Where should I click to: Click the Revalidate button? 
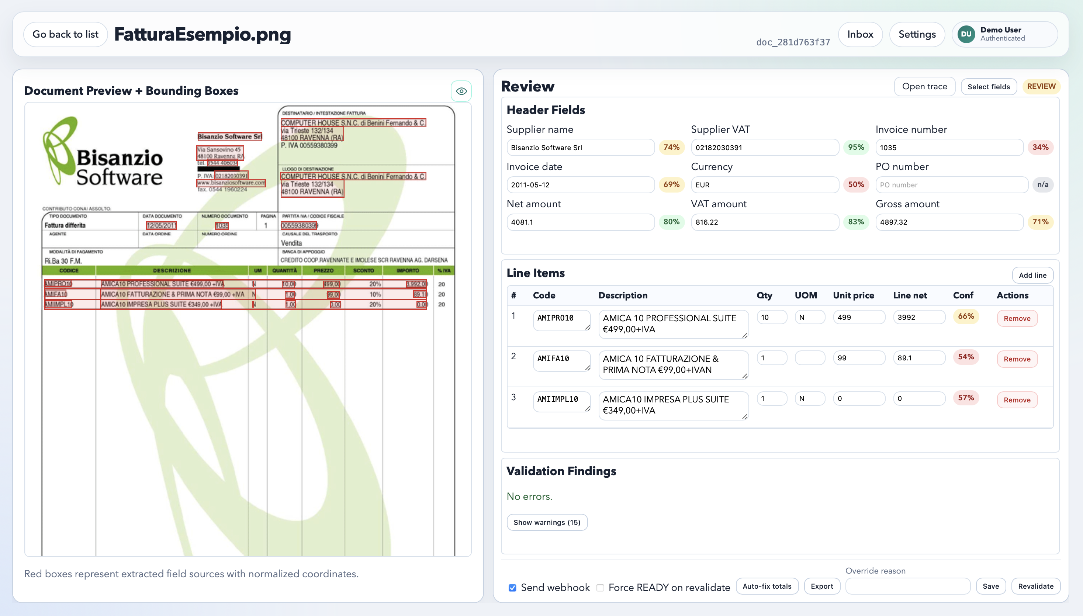pos(1036,586)
